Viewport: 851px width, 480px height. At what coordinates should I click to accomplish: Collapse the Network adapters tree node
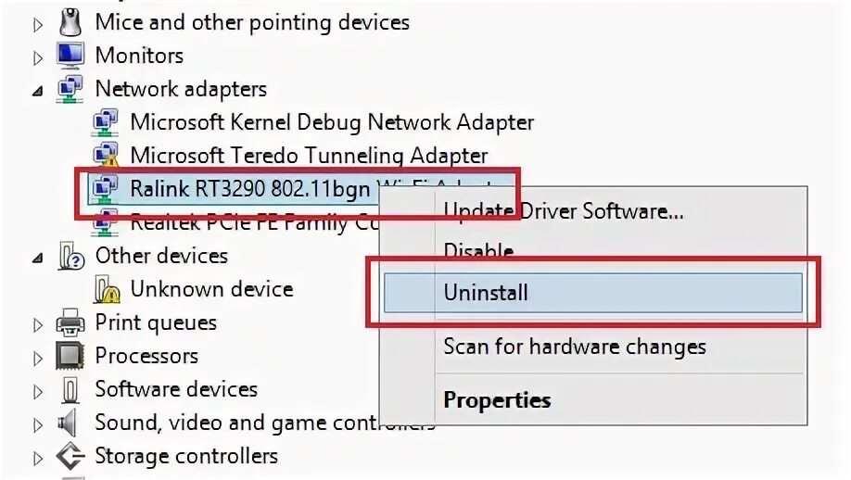coord(37,91)
